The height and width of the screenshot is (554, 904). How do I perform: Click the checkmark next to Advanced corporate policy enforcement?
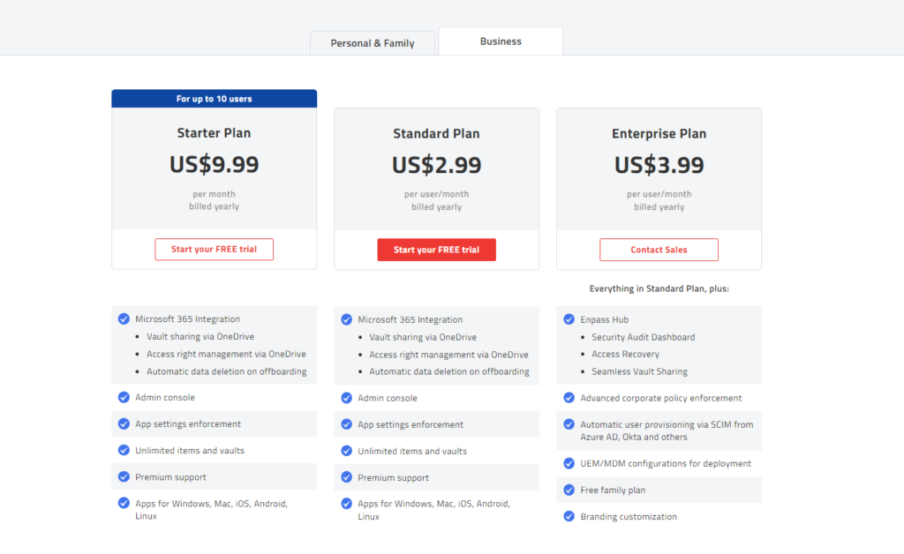pyautogui.click(x=569, y=397)
